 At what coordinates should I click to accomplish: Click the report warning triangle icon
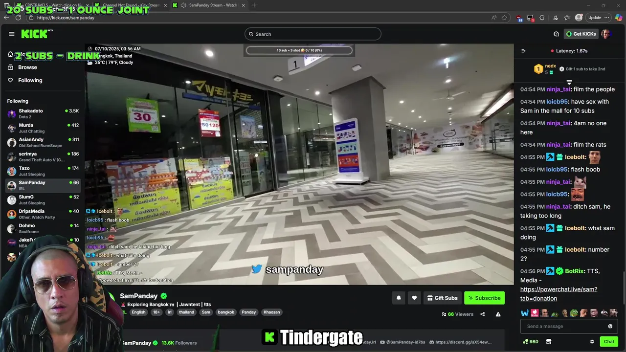498,314
